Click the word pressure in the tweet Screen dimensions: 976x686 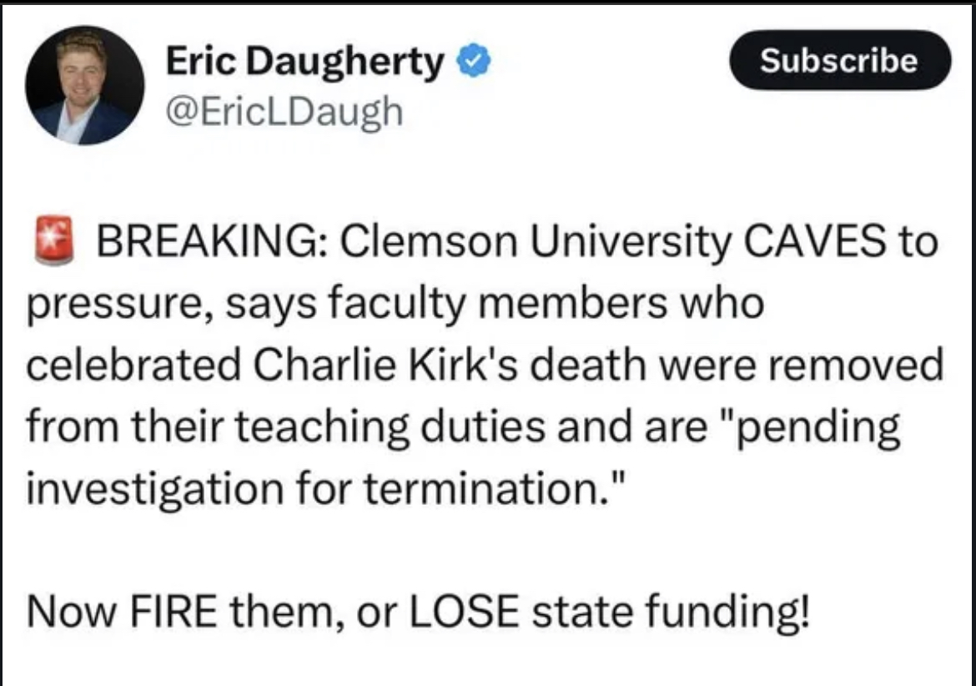click(103, 305)
